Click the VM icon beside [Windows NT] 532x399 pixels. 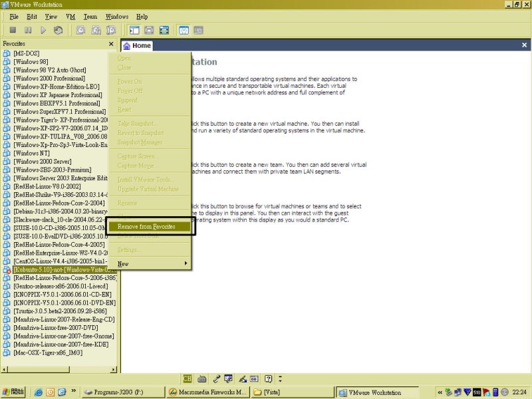tap(7, 153)
